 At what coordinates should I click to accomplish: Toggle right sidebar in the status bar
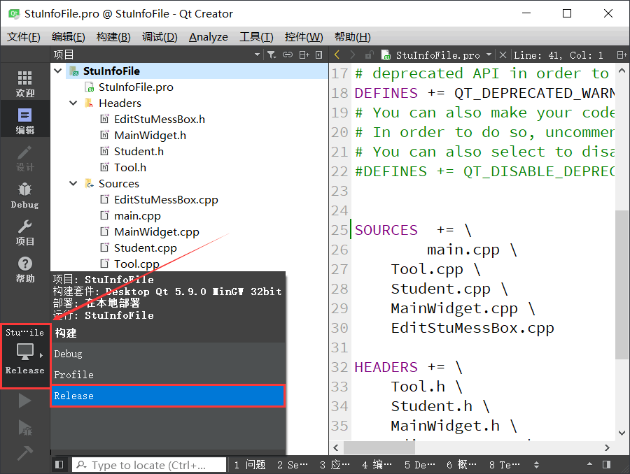pyautogui.click(x=607, y=464)
